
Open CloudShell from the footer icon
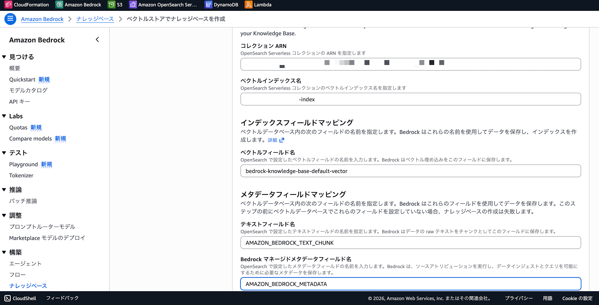pyautogui.click(x=7, y=298)
